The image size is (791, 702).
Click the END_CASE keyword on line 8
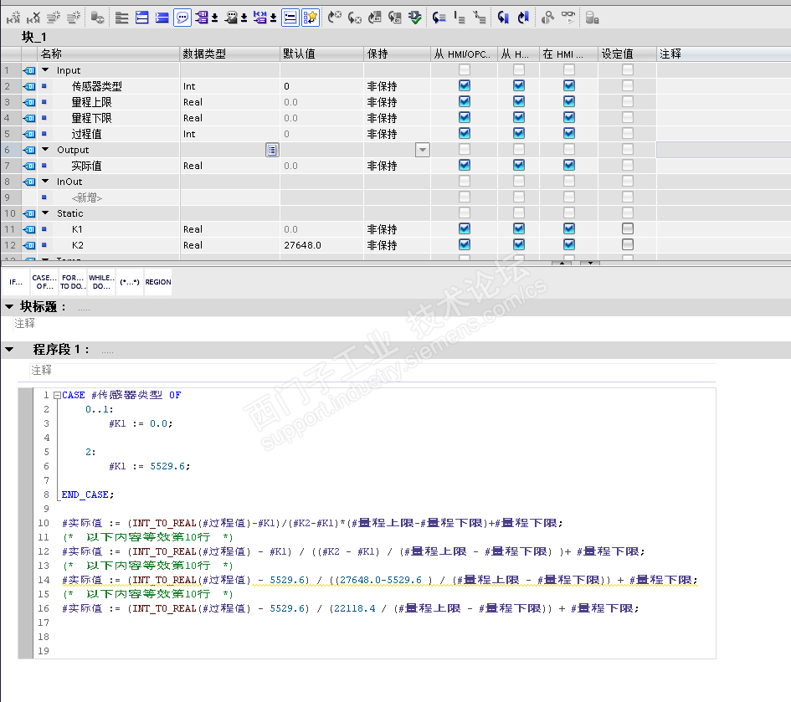pyautogui.click(x=85, y=494)
